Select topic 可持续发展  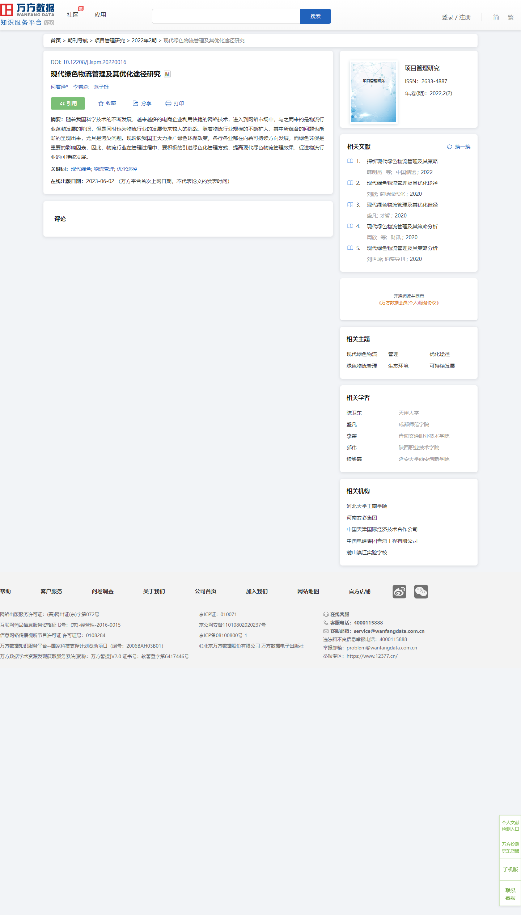pyautogui.click(x=442, y=366)
